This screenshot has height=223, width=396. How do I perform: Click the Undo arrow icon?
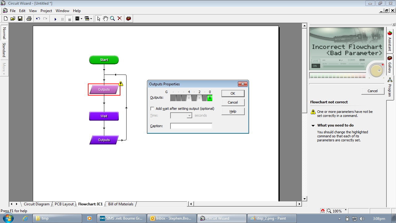point(38,19)
